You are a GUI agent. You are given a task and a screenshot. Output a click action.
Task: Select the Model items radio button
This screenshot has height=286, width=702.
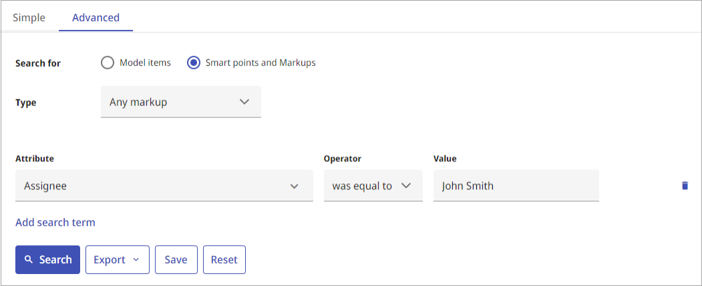pos(108,63)
